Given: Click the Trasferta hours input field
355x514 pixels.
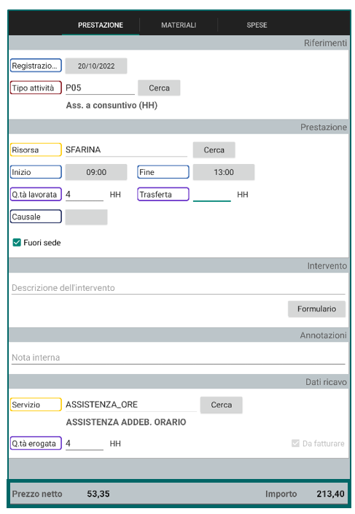Looking at the screenshot, I should pos(211,195).
